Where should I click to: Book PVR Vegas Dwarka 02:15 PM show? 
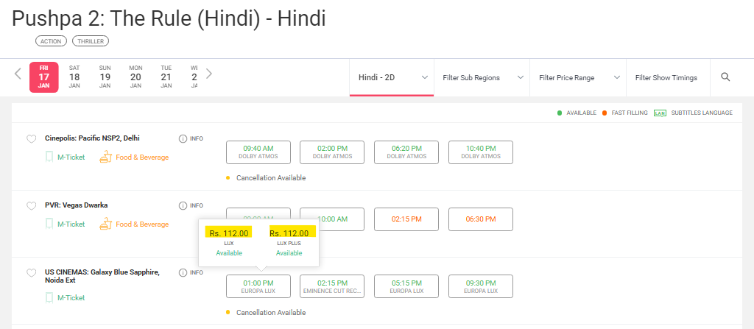pyautogui.click(x=406, y=219)
